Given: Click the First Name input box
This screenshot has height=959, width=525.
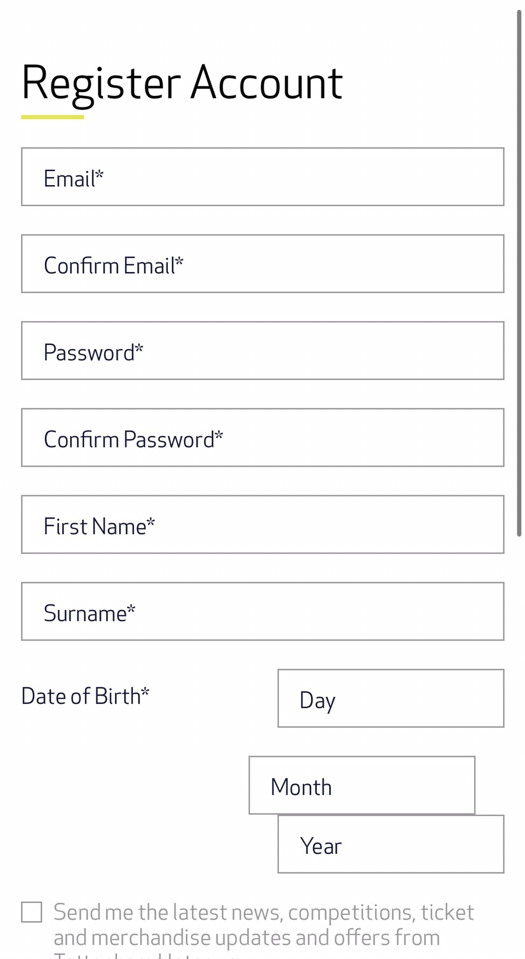Looking at the screenshot, I should (262, 524).
